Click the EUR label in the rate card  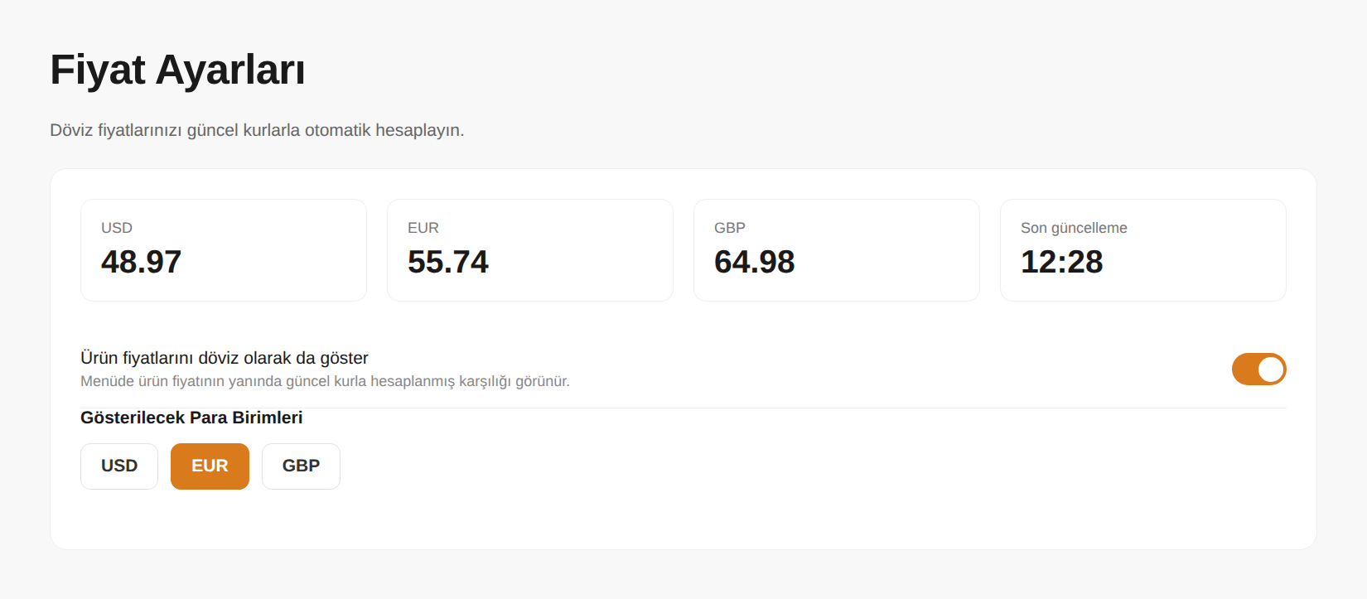click(423, 228)
